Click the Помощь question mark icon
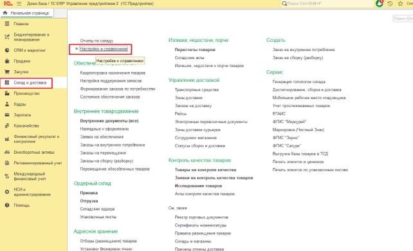This screenshot has width=413, height=251. tap(7, 205)
